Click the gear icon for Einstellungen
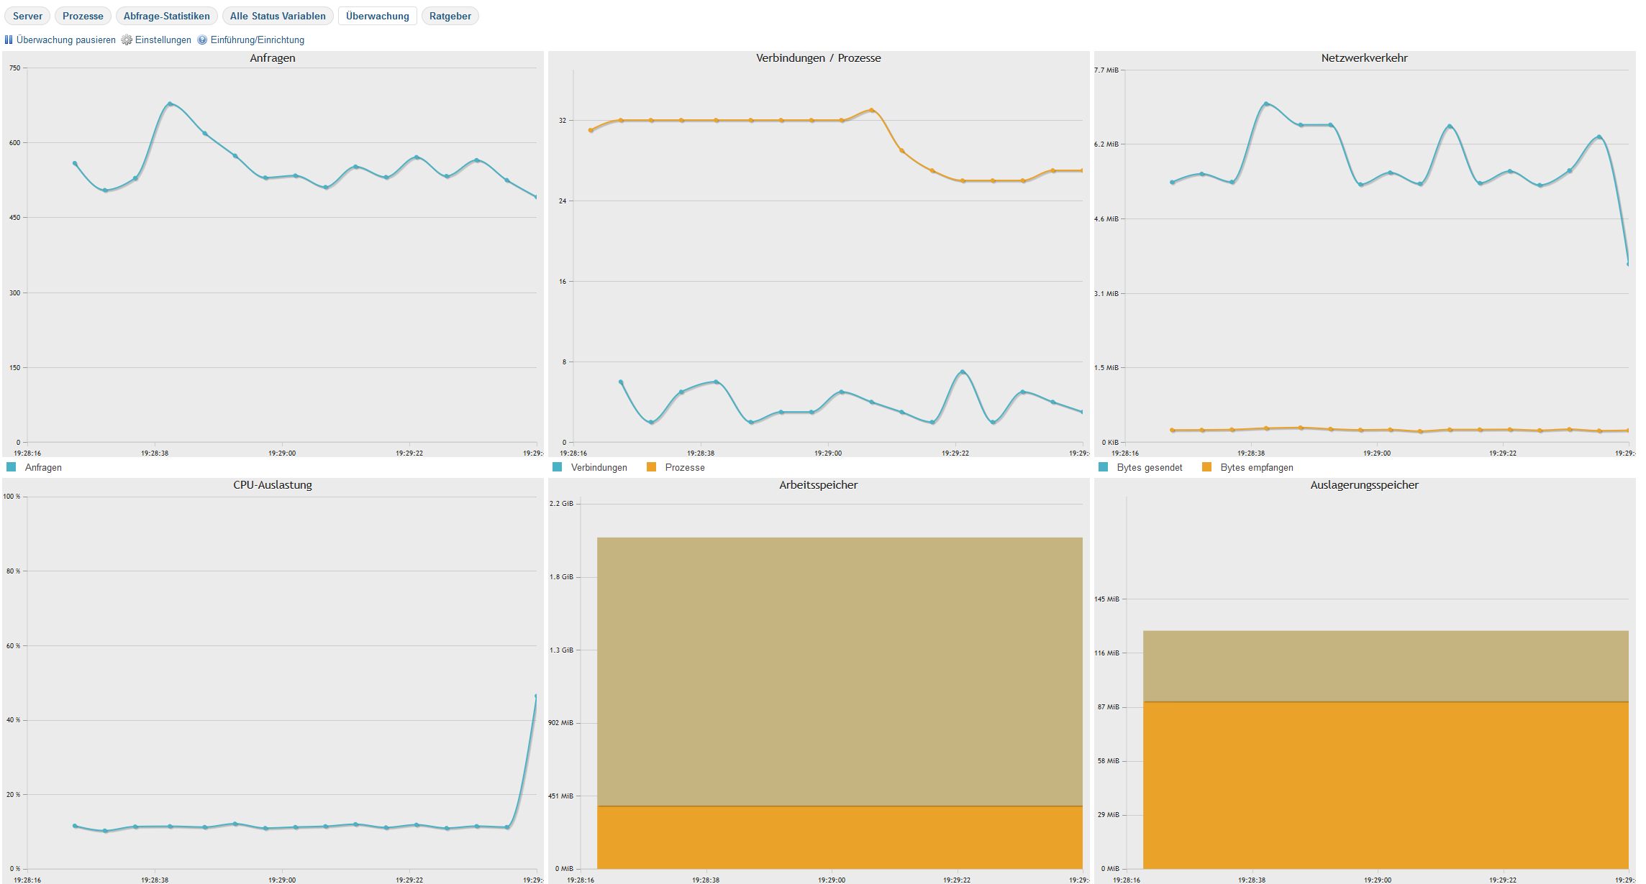 pyautogui.click(x=127, y=40)
